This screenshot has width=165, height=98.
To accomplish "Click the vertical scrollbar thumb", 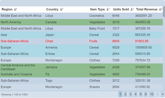I will pyautogui.click(x=164, y=11).
